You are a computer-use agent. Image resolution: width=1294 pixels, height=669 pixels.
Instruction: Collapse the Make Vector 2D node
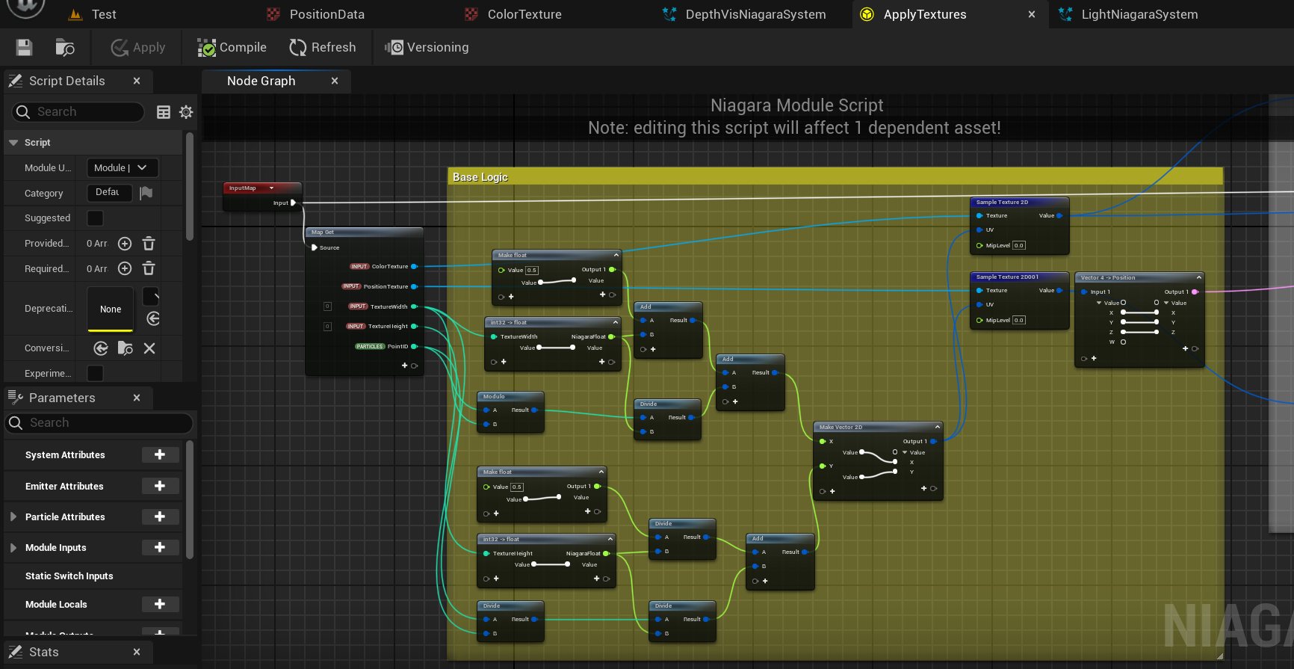point(937,427)
